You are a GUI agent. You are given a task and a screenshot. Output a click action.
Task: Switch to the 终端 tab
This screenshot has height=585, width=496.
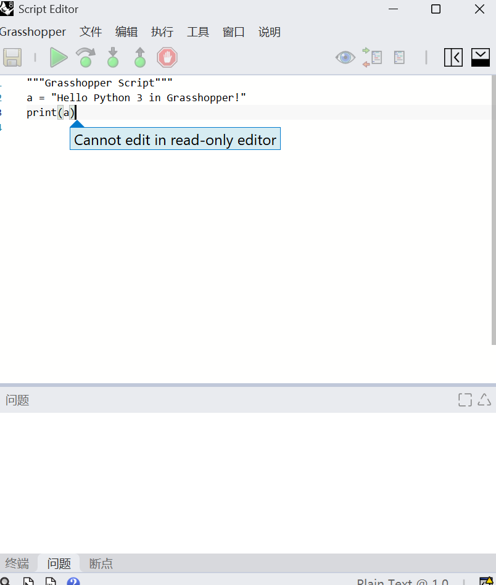click(17, 563)
